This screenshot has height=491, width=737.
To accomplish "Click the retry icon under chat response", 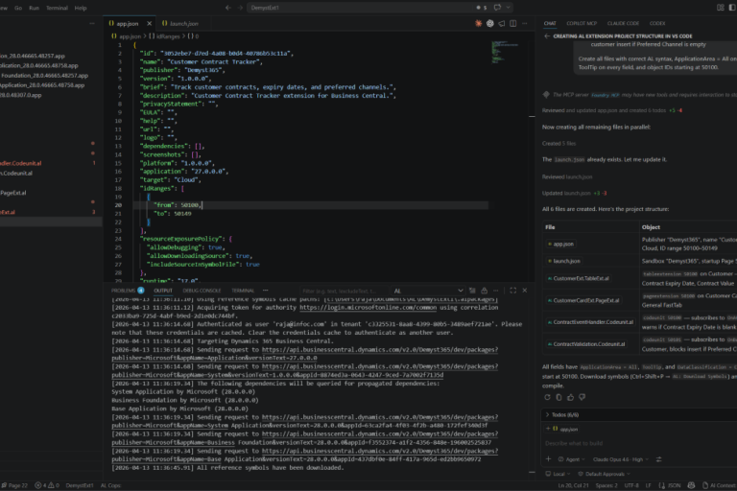I will click(547, 397).
